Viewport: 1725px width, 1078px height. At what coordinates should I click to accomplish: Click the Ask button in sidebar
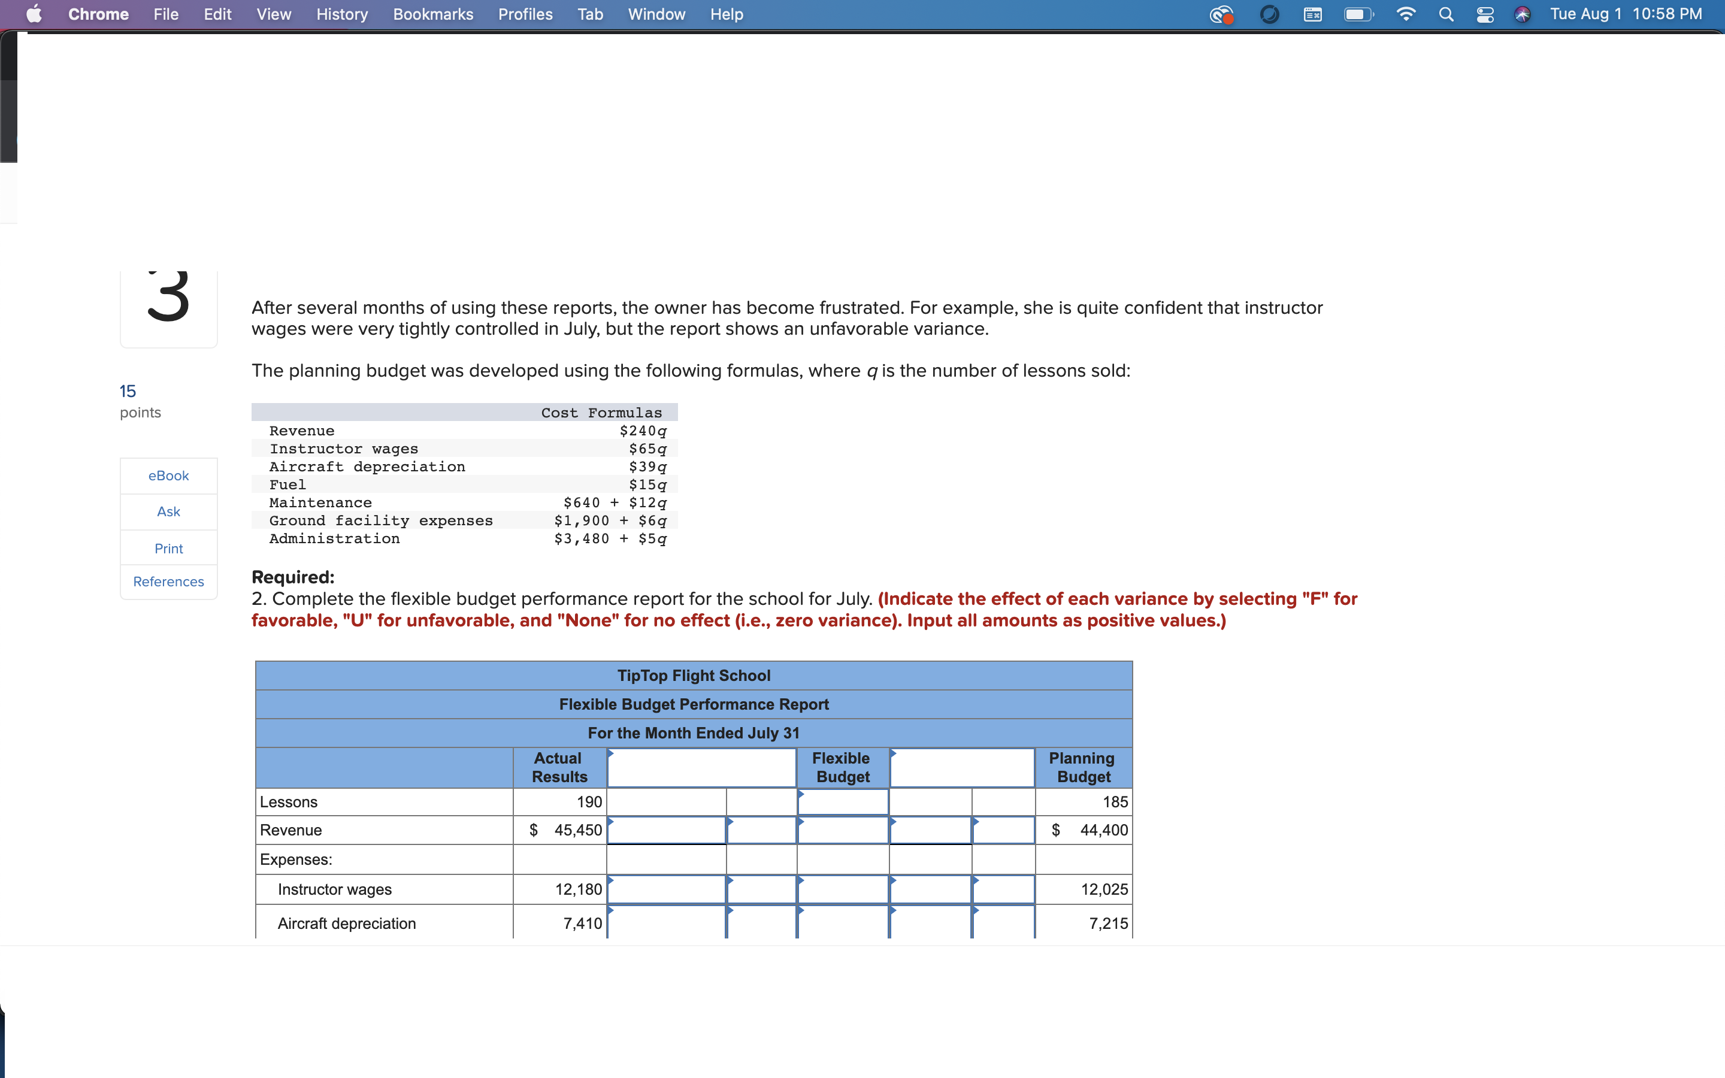click(x=168, y=511)
